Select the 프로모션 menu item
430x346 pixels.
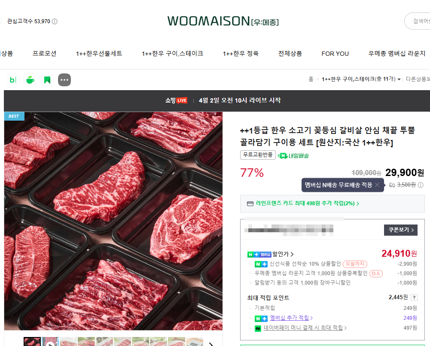pos(44,53)
